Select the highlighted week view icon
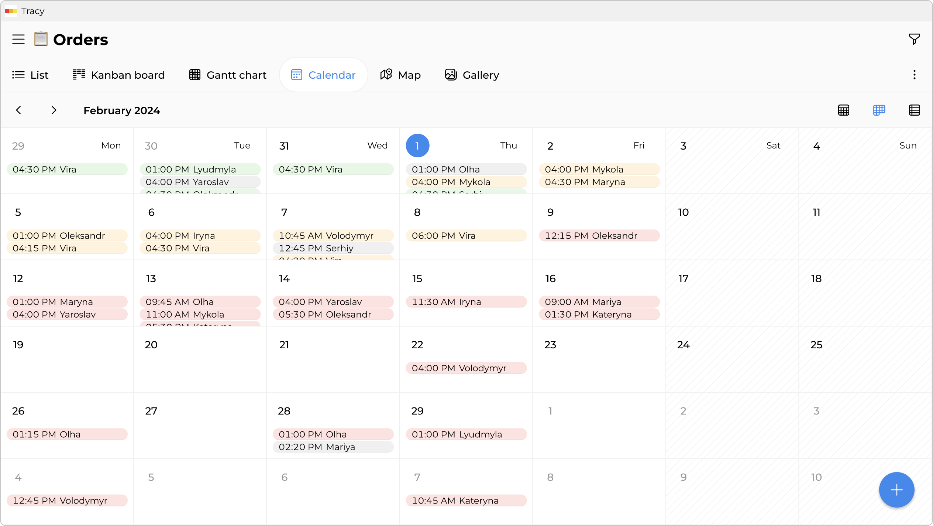 coord(879,110)
